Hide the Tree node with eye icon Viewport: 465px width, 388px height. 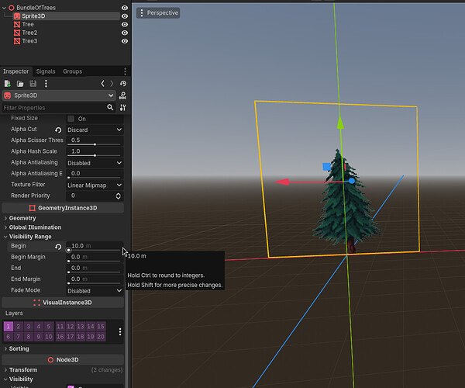[x=125, y=24]
